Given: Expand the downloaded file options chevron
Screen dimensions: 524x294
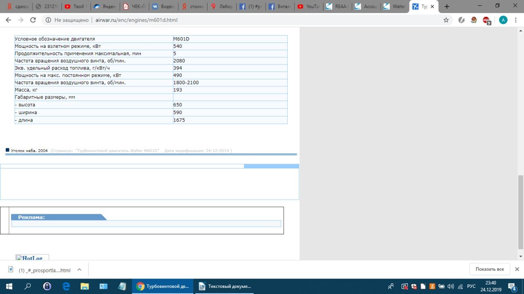Looking at the screenshot, I should click(x=79, y=270).
